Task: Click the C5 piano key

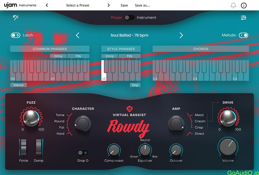Action: click(x=235, y=77)
